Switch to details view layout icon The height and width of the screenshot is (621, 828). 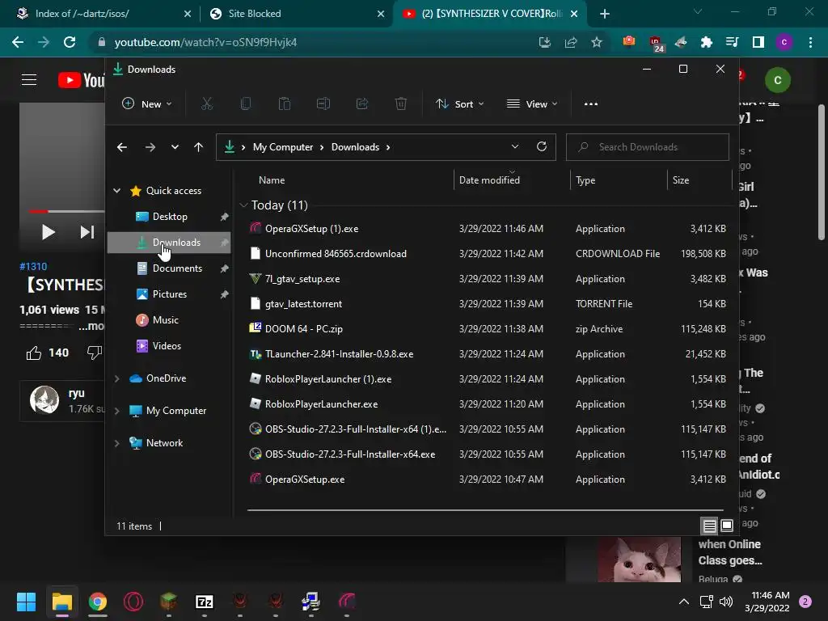[710, 526]
